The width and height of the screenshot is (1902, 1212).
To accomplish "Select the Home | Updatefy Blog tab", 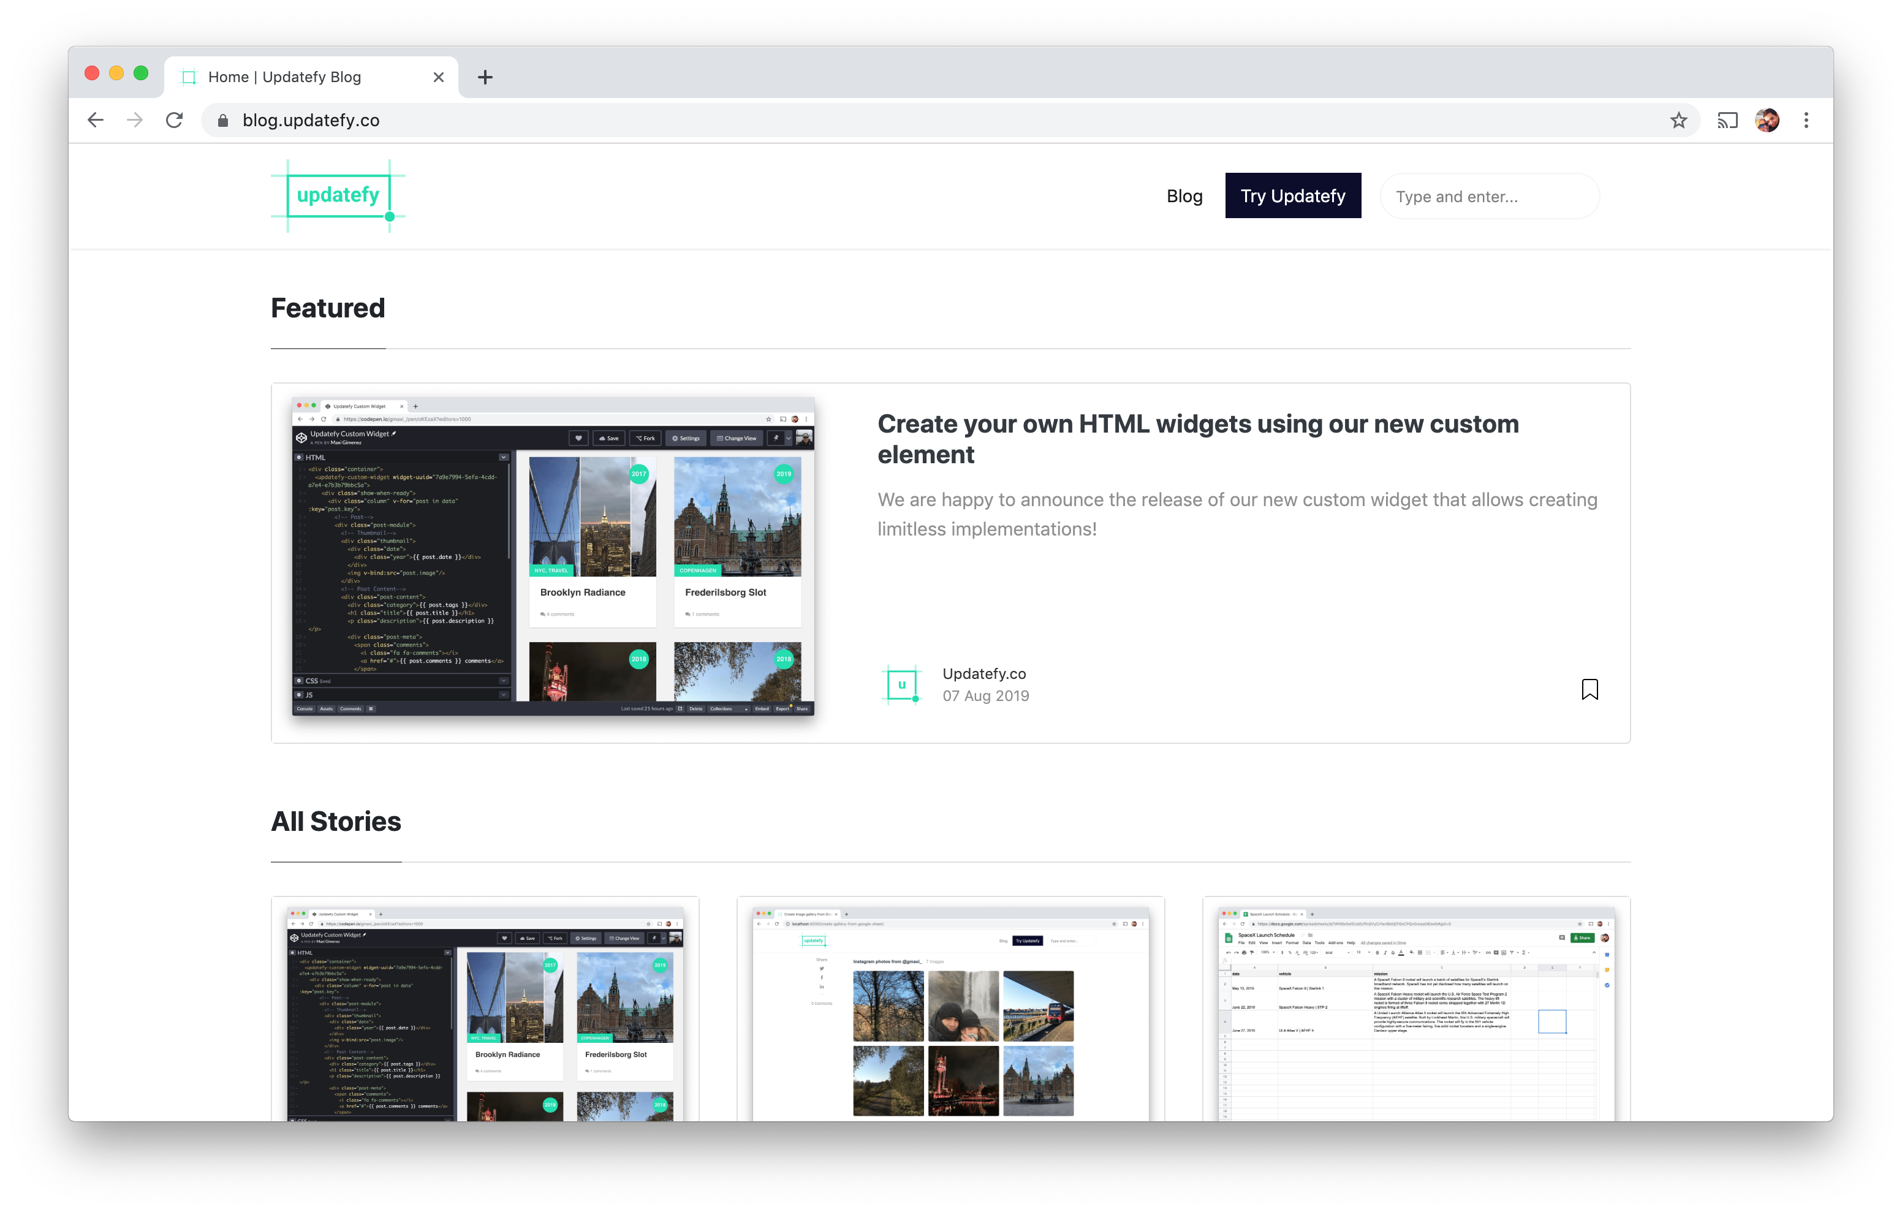I will click(311, 77).
